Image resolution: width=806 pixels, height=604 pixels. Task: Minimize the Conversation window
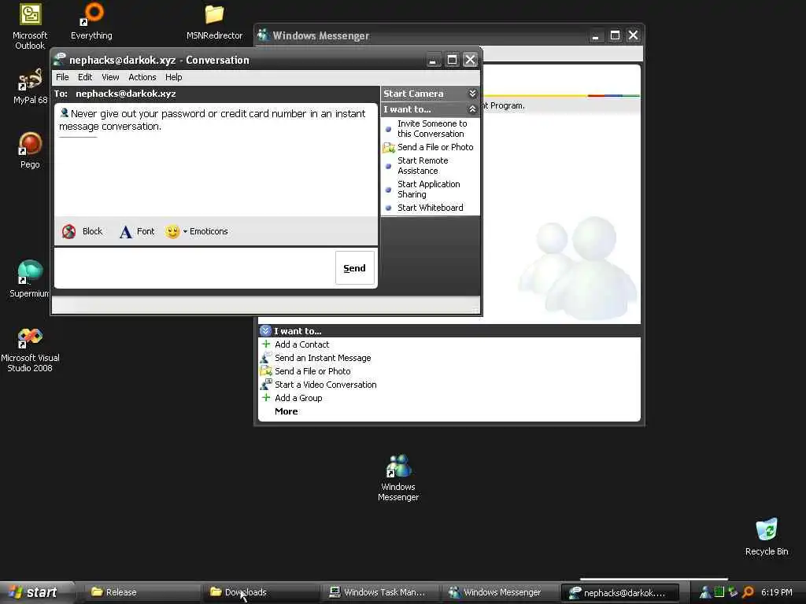tap(434, 60)
